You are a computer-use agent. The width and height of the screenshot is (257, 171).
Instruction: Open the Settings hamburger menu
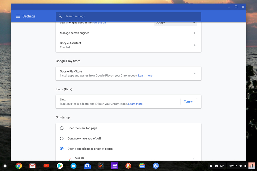tap(18, 16)
